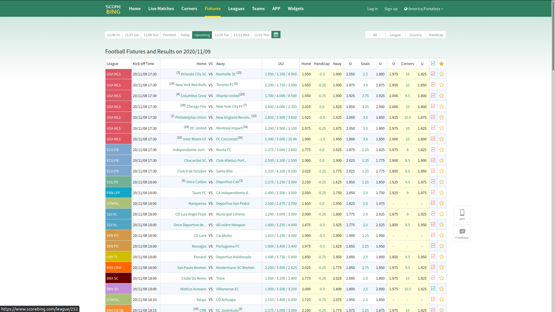Click the COL PA league cell
Image resolution: width=555 pixels, height=312 pixels.
[x=119, y=182]
